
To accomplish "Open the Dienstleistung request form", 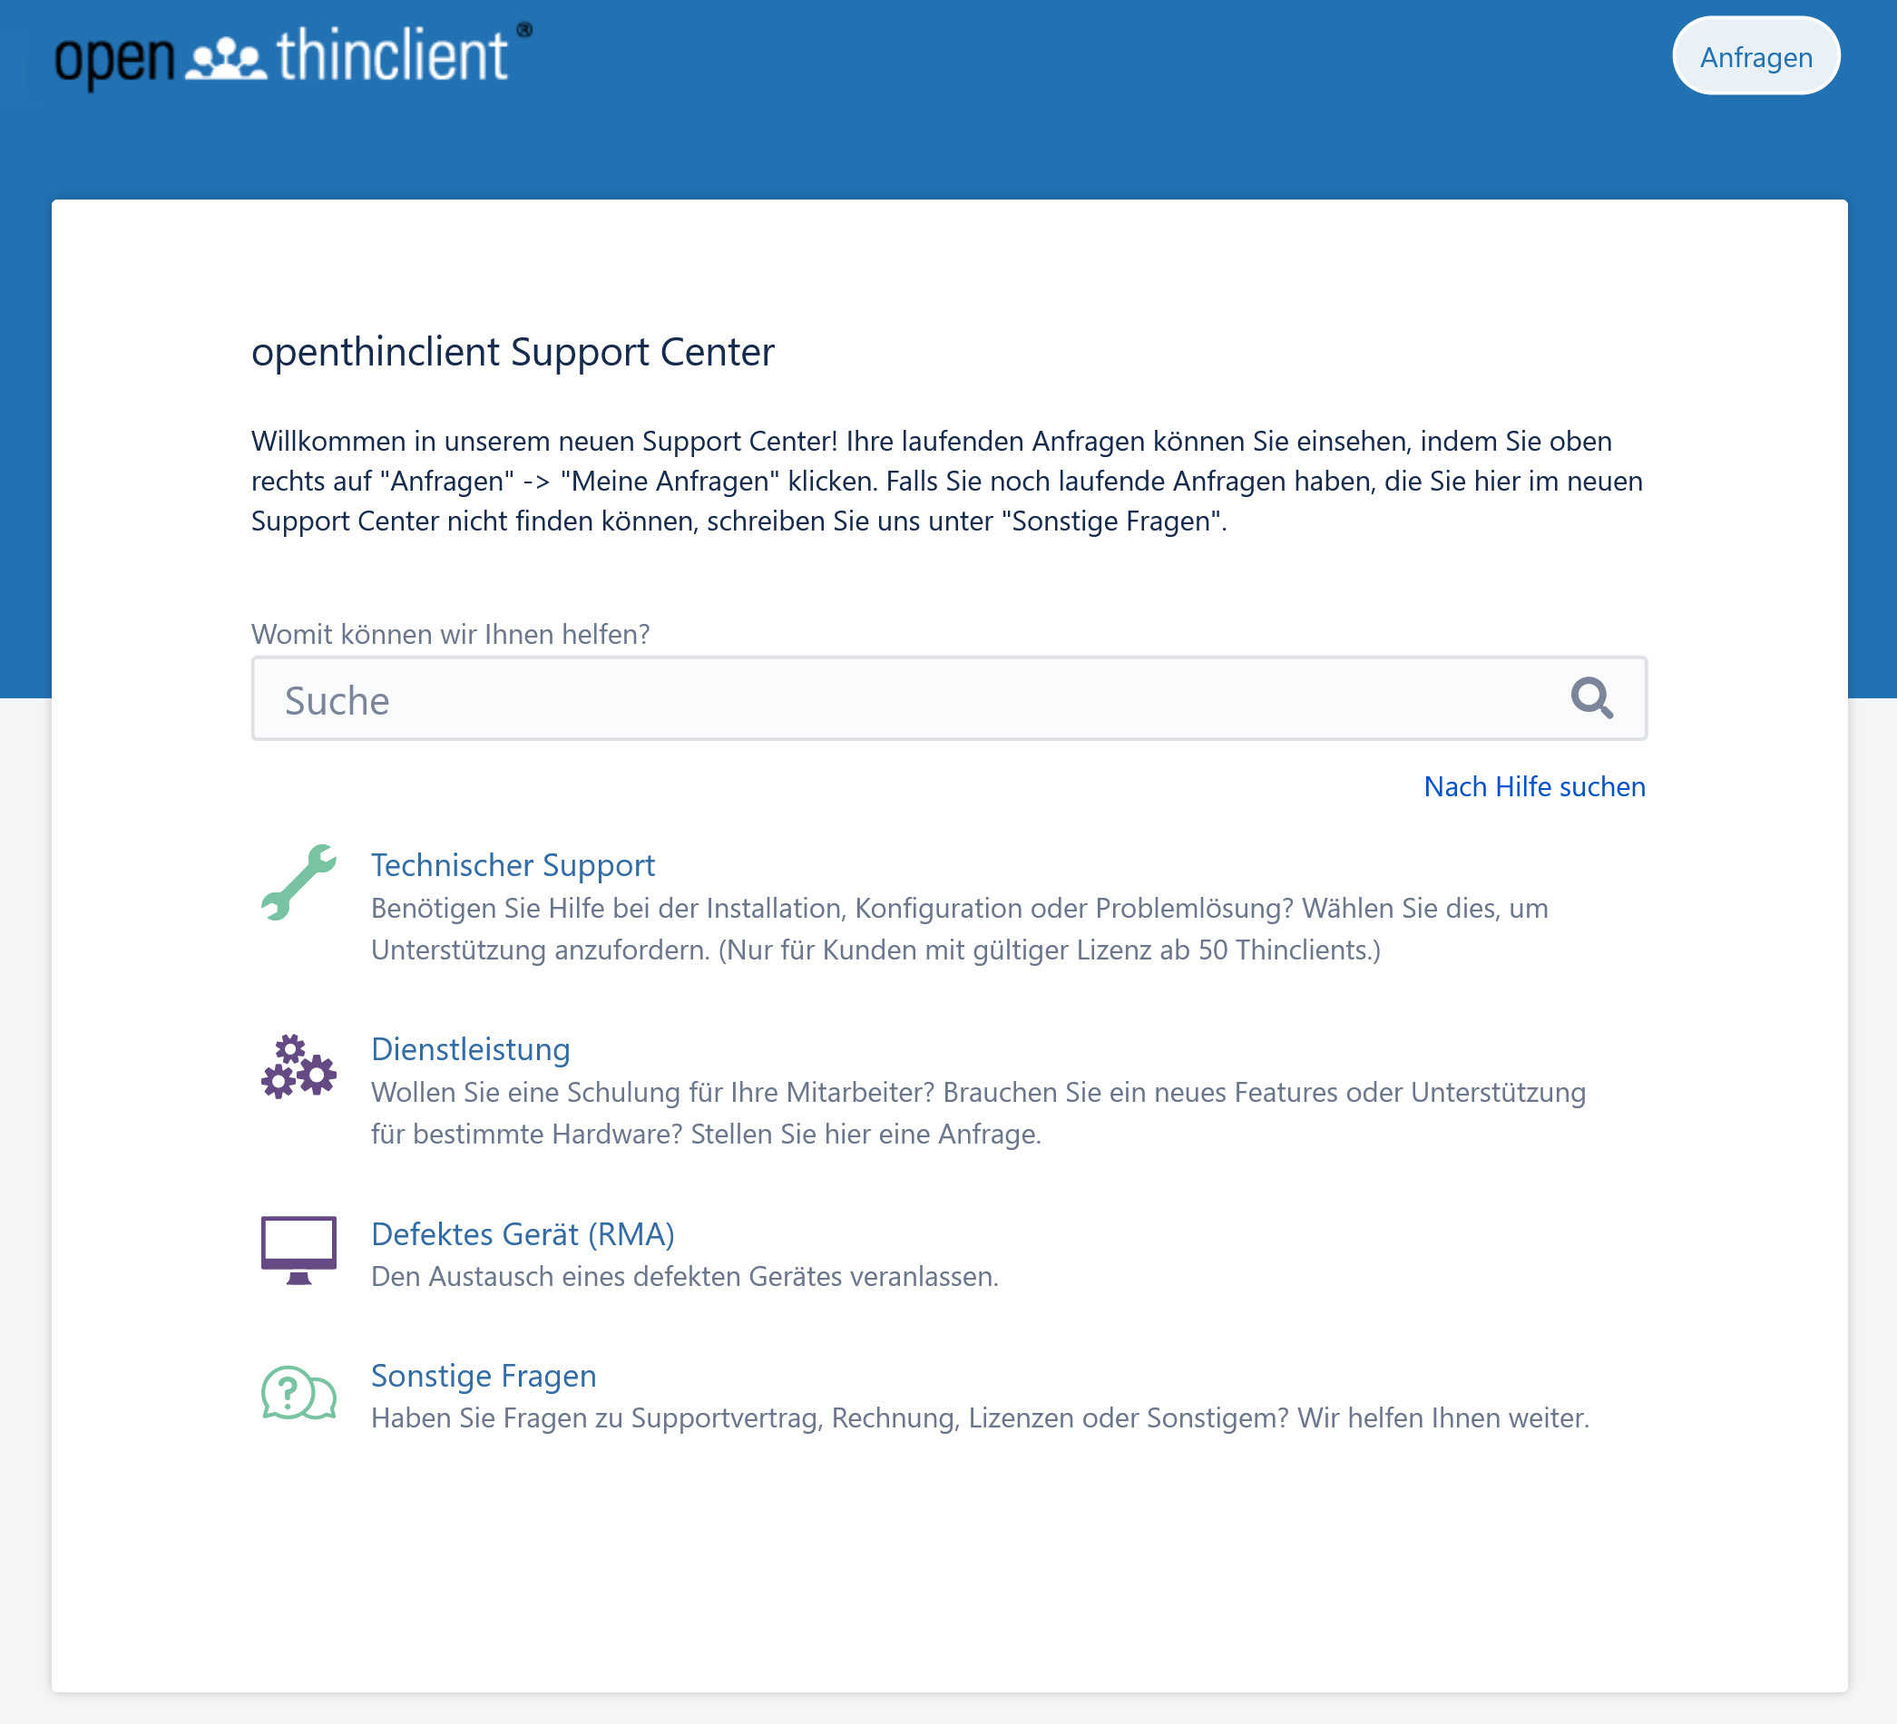I will (471, 1048).
